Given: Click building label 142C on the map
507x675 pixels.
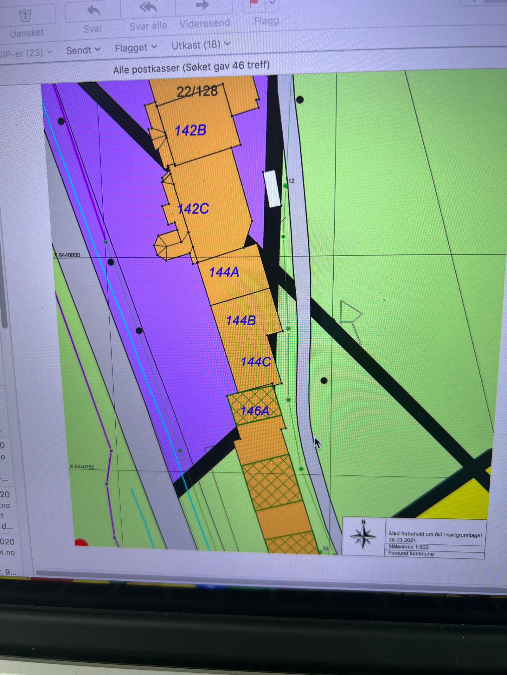Looking at the screenshot, I should coord(193,209).
